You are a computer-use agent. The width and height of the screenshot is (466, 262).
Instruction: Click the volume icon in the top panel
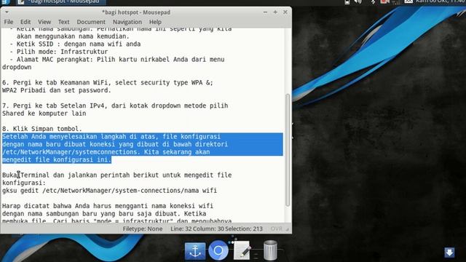point(358,1)
